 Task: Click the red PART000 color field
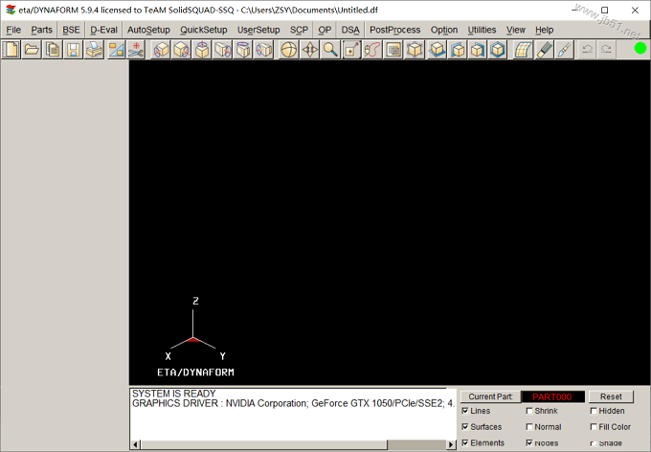552,396
